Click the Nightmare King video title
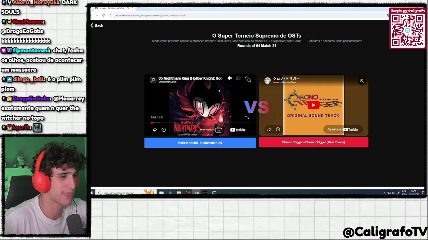 190,78
